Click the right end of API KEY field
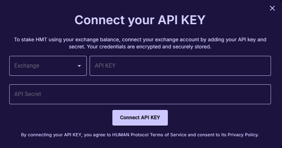This screenshot has height=148, width=282. (263, 66)
